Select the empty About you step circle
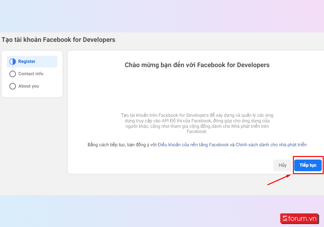 12,86
